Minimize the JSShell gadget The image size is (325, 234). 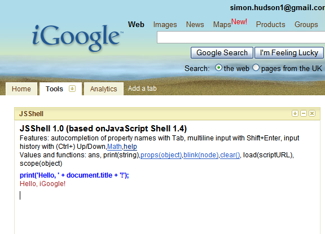pos(304,113)
